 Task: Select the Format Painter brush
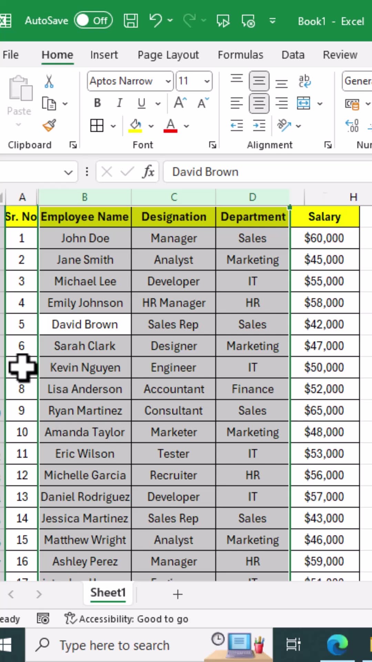pos(49,126)
